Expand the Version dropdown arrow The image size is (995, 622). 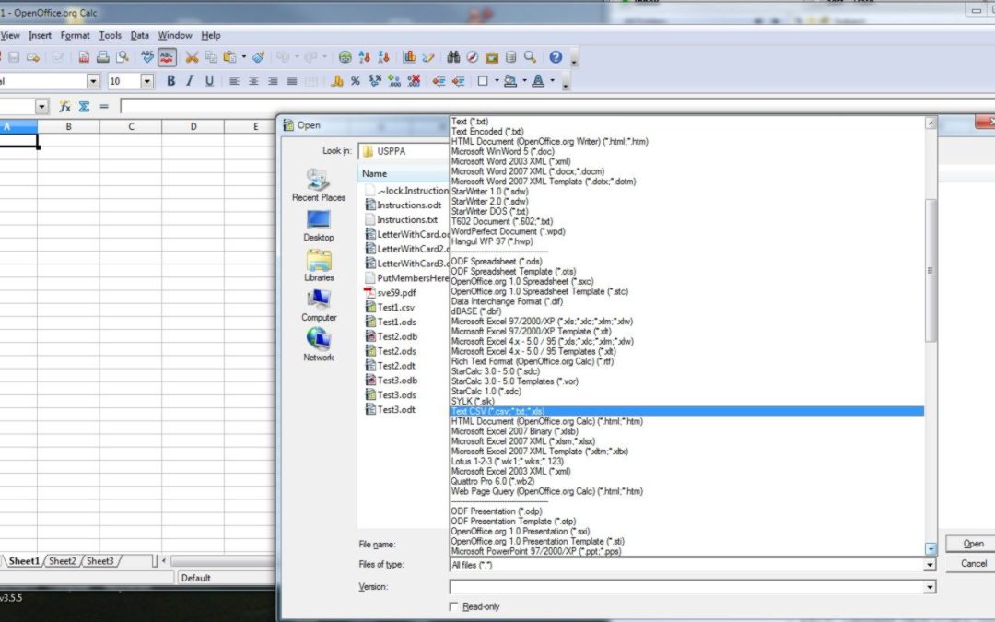[929, 587]
